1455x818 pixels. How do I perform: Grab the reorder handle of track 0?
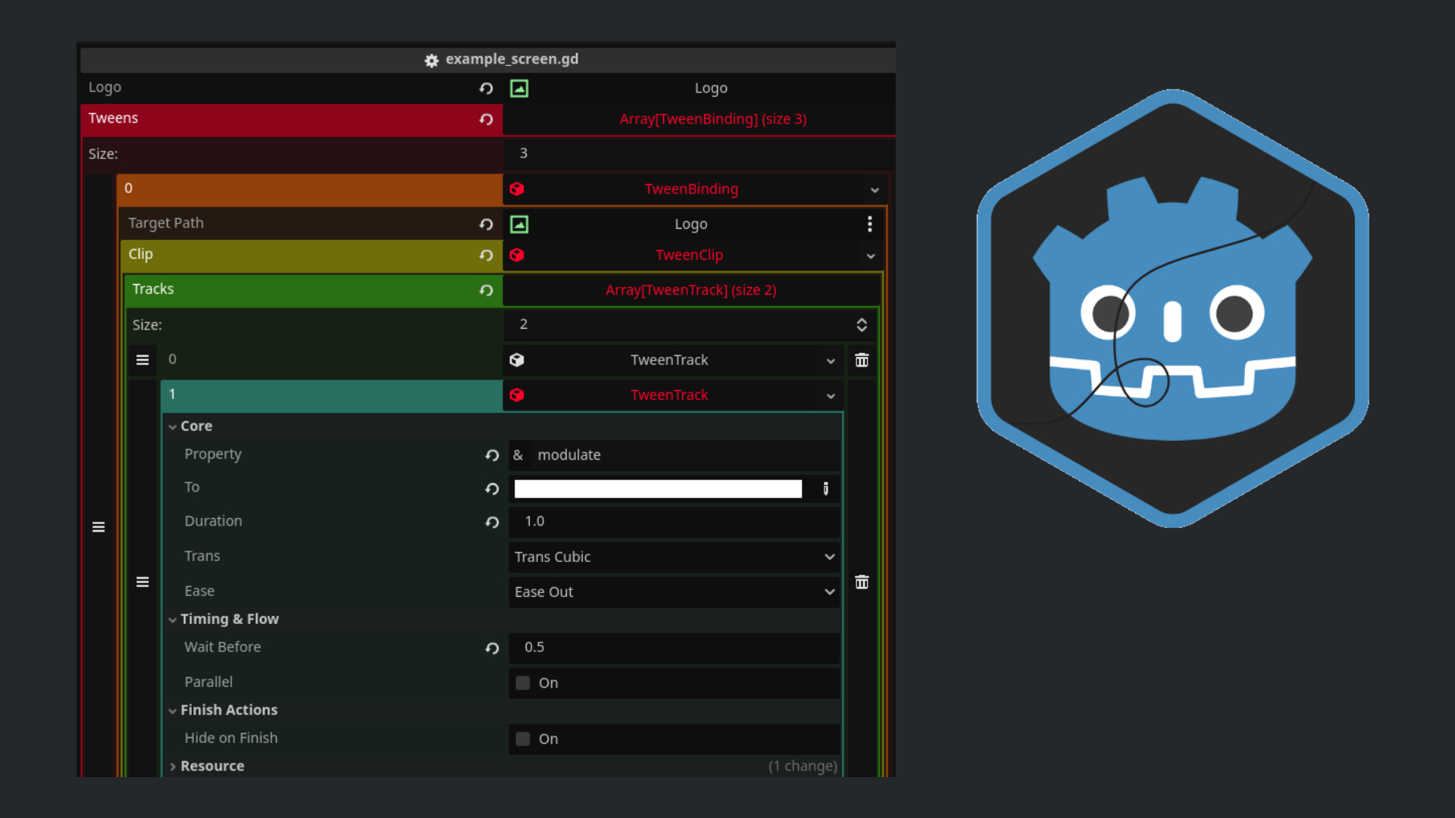[x=142, y=360]
